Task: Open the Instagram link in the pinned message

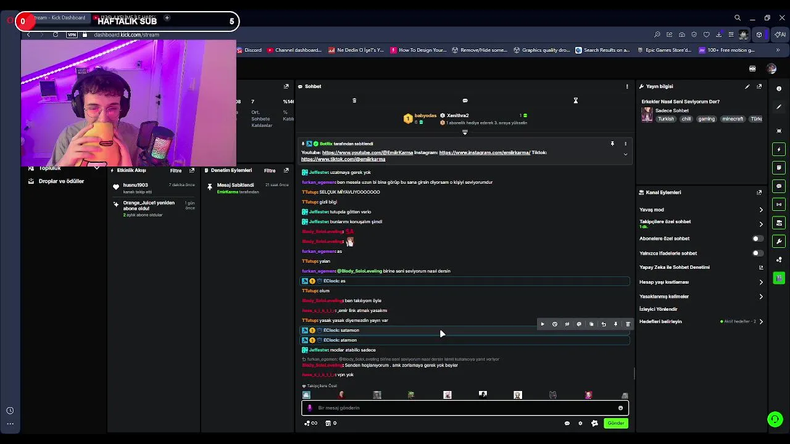Action: (484, 152)
